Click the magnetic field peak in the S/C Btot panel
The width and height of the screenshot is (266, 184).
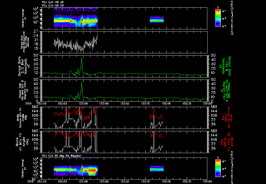[82, 58]
